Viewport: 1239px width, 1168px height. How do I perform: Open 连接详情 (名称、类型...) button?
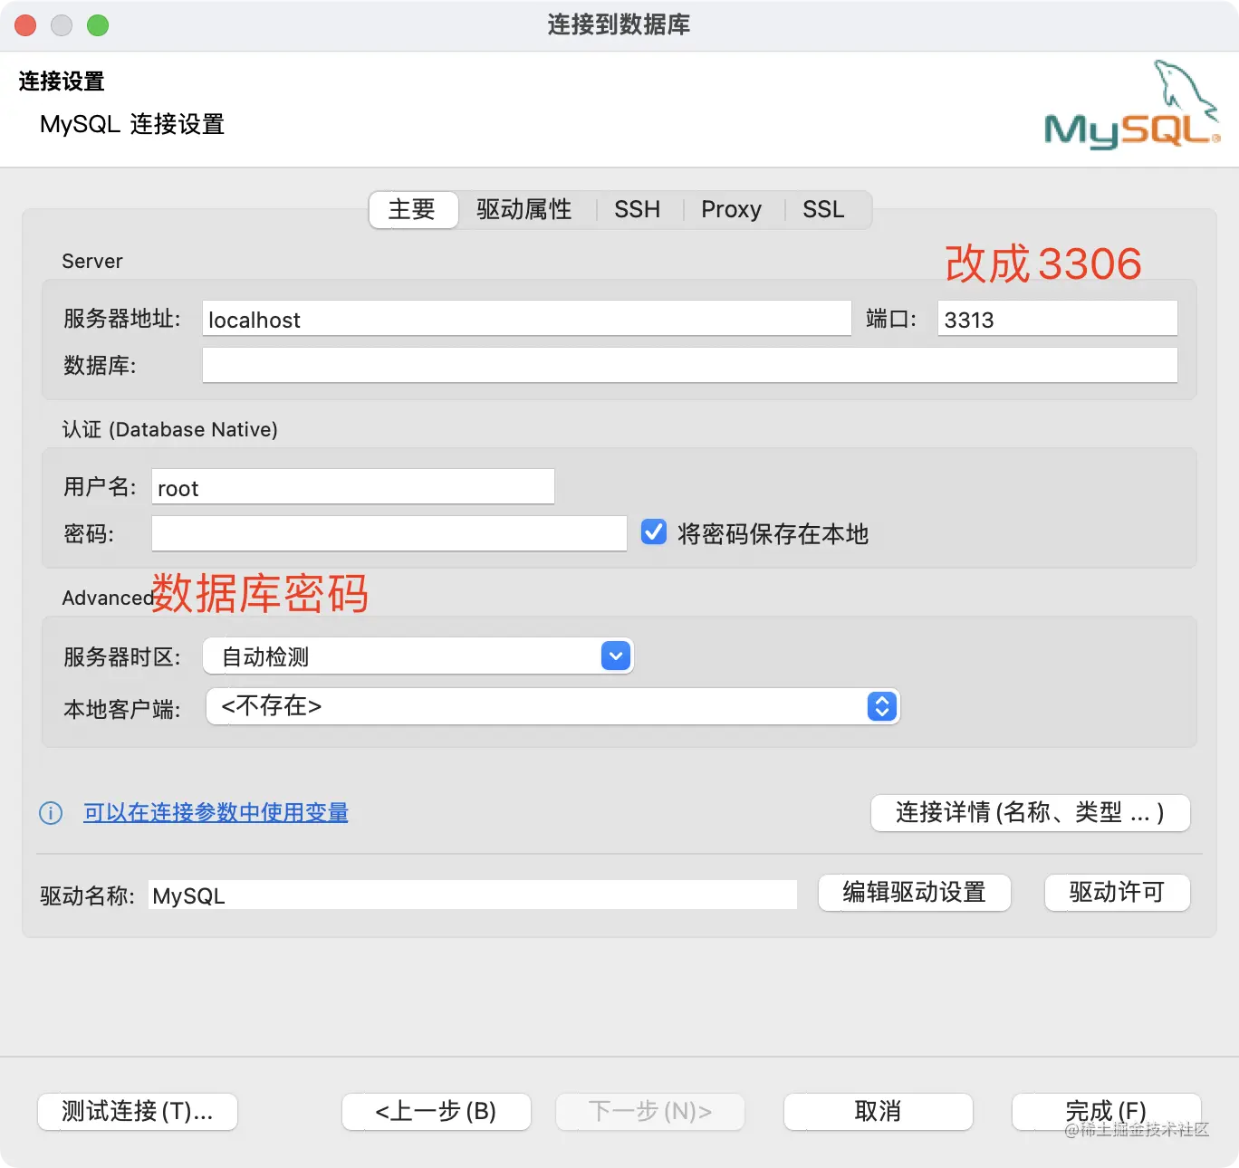(1031, 813)
